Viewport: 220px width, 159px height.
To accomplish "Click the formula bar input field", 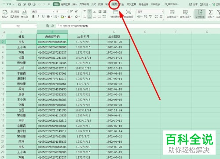I will [x=138, y=26].
